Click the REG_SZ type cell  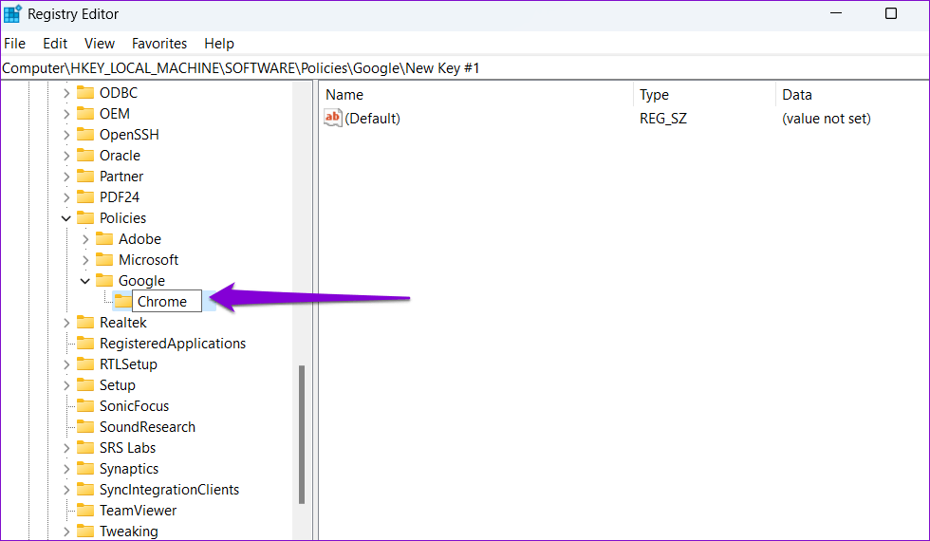[663, 118]
